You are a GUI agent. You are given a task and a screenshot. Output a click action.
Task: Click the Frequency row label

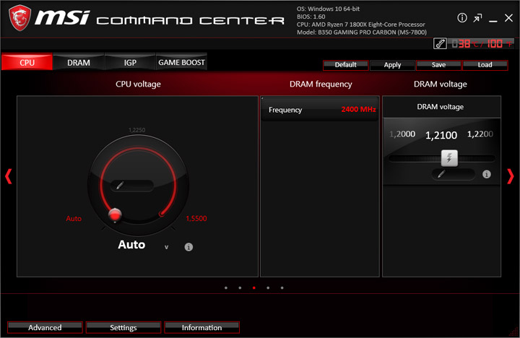(x=285, y=110)
